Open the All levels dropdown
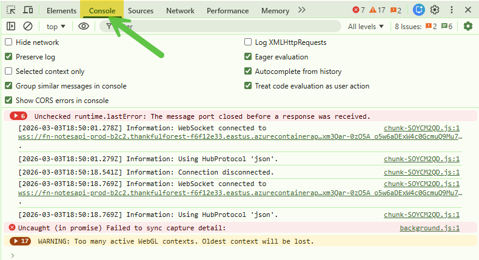The height and width of the screenshot is (260, 479). coord(366,27)
